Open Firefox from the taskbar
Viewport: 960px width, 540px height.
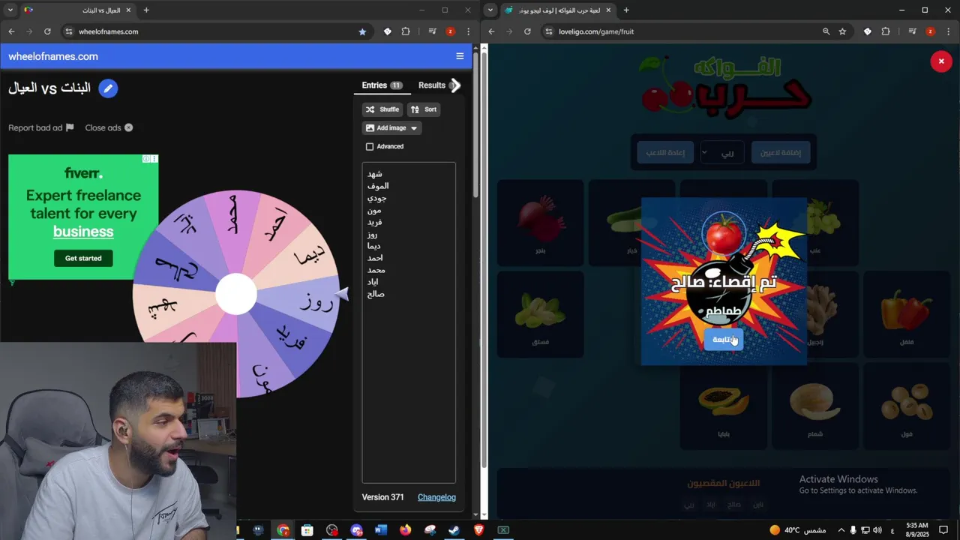pyautogui.click(x=406, y=530)
